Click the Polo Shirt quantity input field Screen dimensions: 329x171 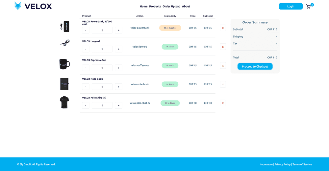[x=102, y=105]
